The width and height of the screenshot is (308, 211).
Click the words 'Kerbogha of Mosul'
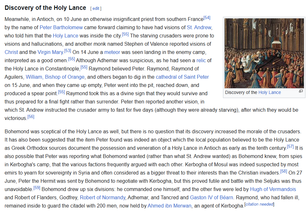click(x=206, y=165)
